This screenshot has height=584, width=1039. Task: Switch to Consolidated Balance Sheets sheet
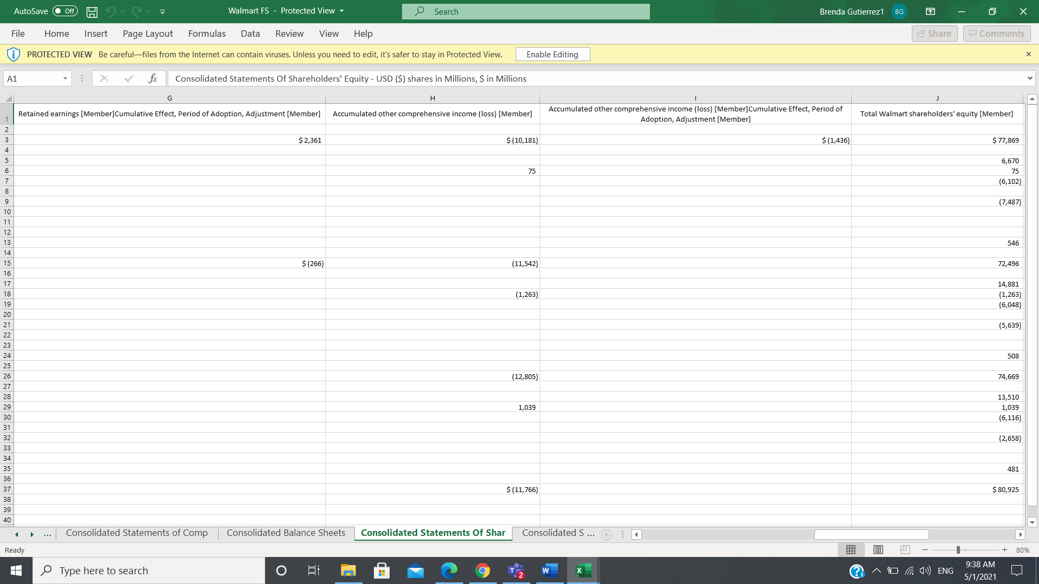click(285, 533)
